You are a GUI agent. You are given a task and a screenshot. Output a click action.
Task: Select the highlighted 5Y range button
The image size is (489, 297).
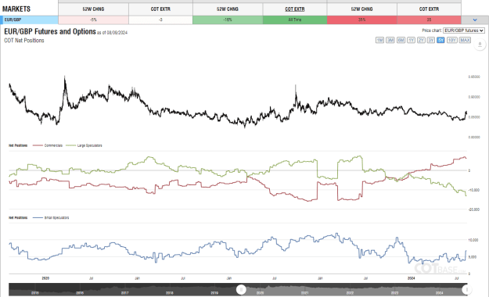click(x=440, y=40)
